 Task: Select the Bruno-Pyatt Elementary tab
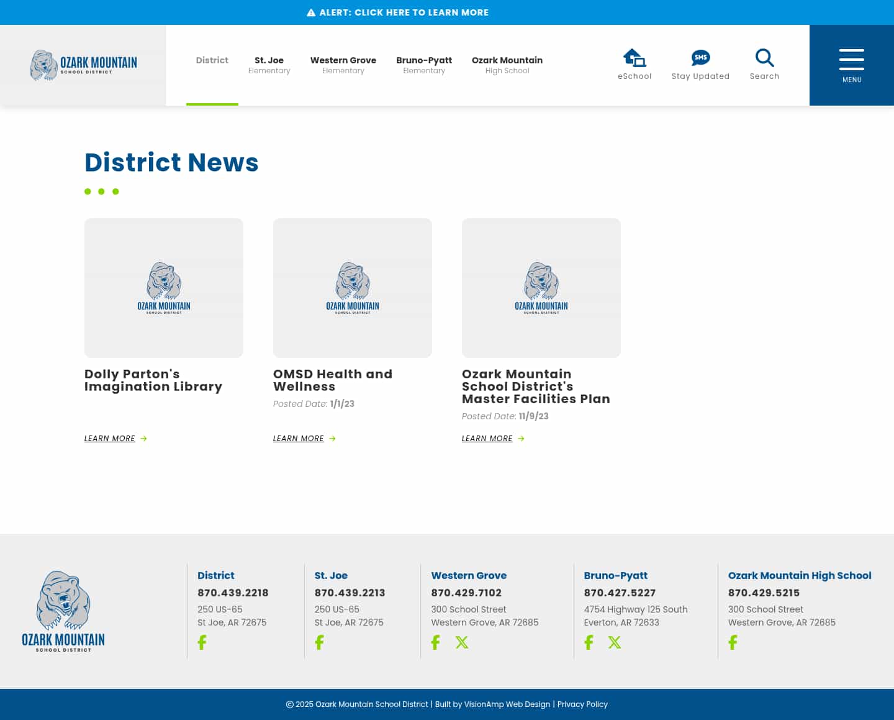pos(424,65)
